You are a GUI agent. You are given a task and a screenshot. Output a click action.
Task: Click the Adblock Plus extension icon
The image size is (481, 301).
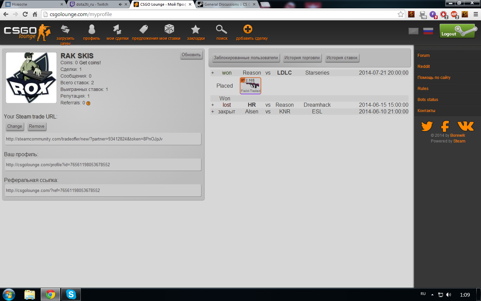click(454, 14)
